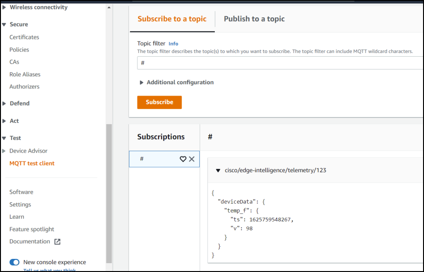Select MQTT test client in sidebar

tap(32, 163)
